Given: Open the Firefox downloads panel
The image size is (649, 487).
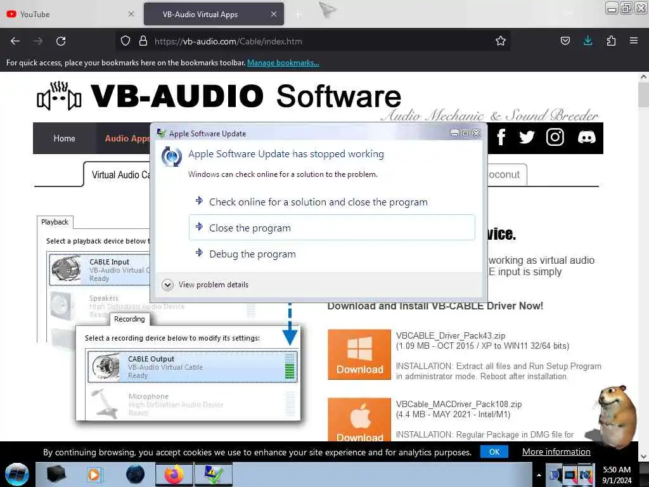Looking at the screenshot, I should pyautogui.click(x=588, y=41).
